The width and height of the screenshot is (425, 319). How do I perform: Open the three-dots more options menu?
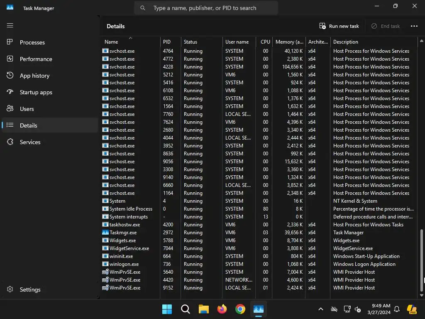click(x=414, y=26)
